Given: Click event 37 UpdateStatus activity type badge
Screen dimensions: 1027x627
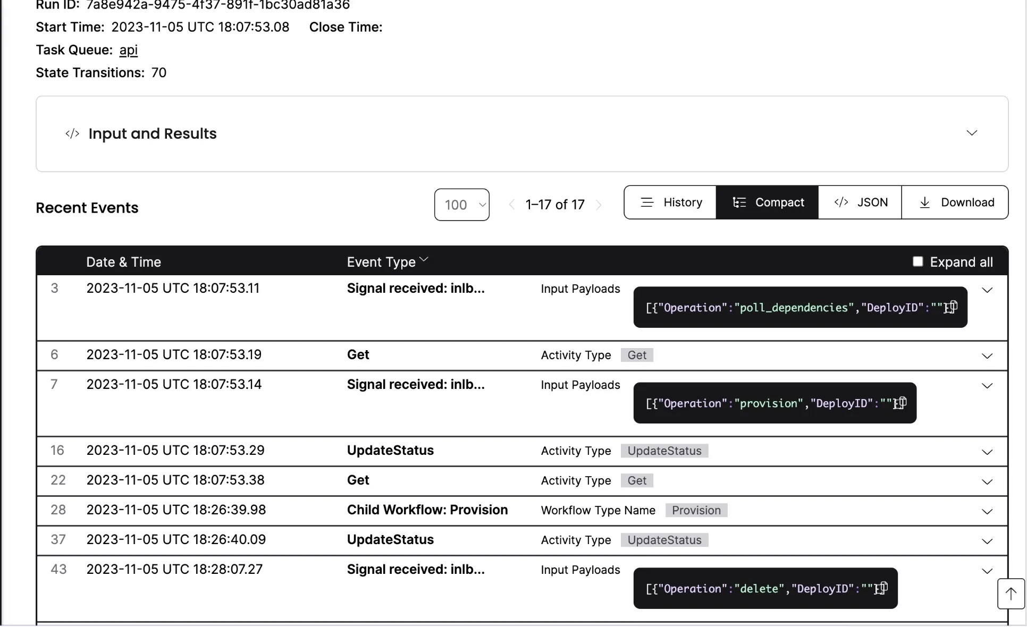Looking at the screenshot, I should pyautogui.click(x=664, y=540).
